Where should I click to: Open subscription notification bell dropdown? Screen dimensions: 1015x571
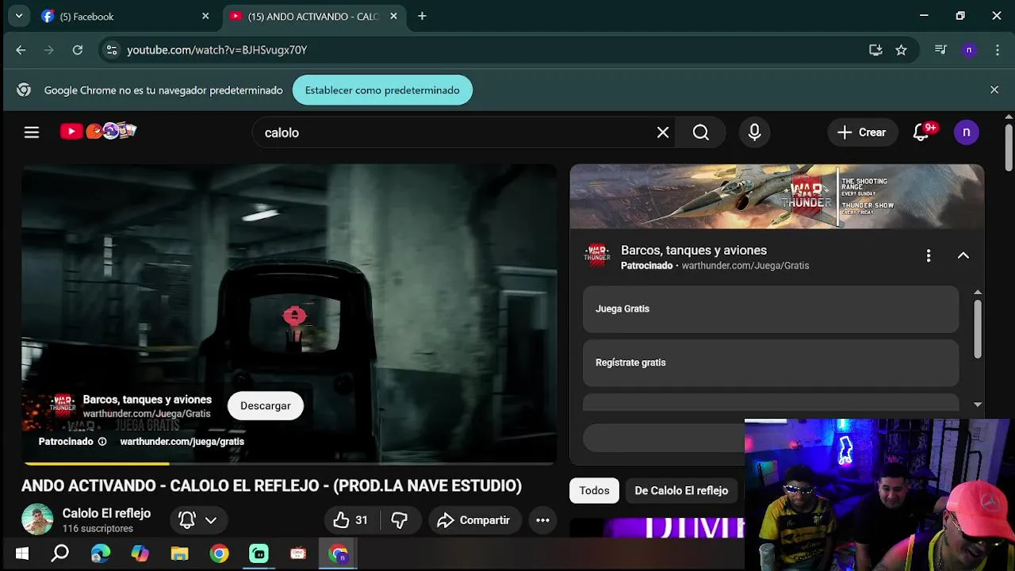197,520
